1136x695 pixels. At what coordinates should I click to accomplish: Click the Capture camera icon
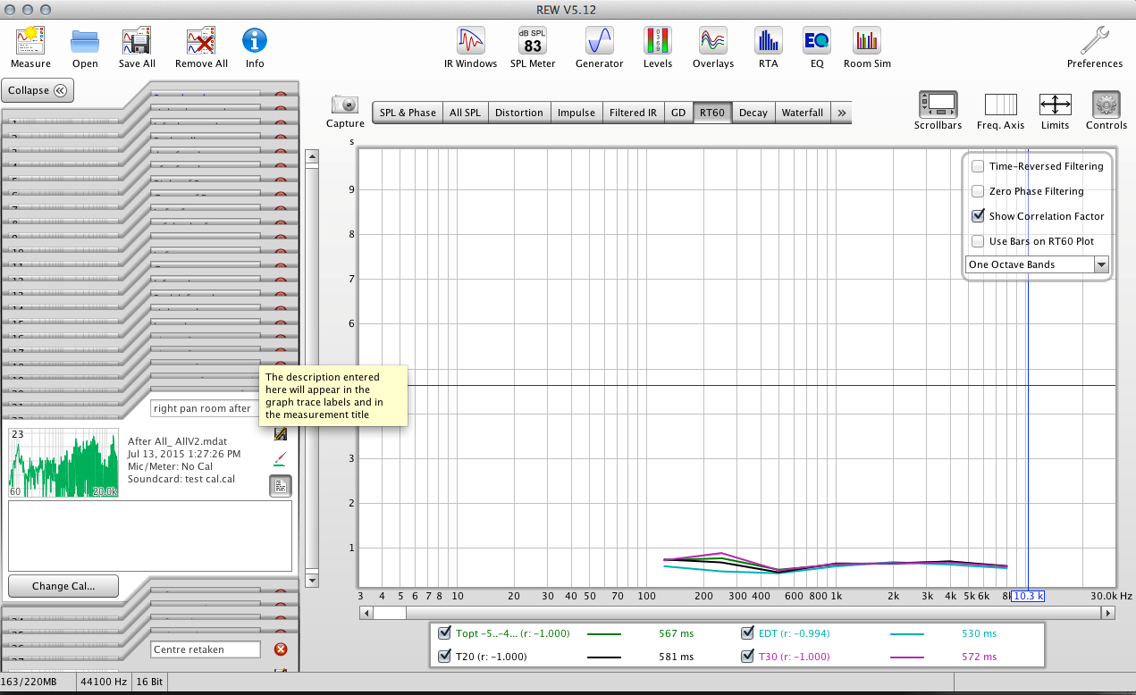coord(345,105)
